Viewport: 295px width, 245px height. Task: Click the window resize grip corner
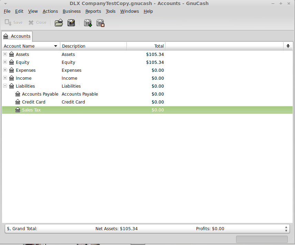[x=291, y=240]
